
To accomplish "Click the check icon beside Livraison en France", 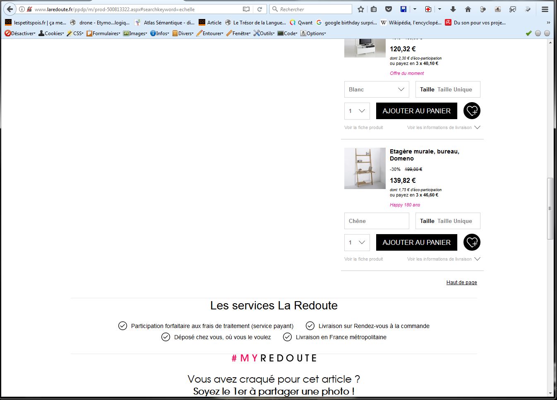I will pos(287,337).
